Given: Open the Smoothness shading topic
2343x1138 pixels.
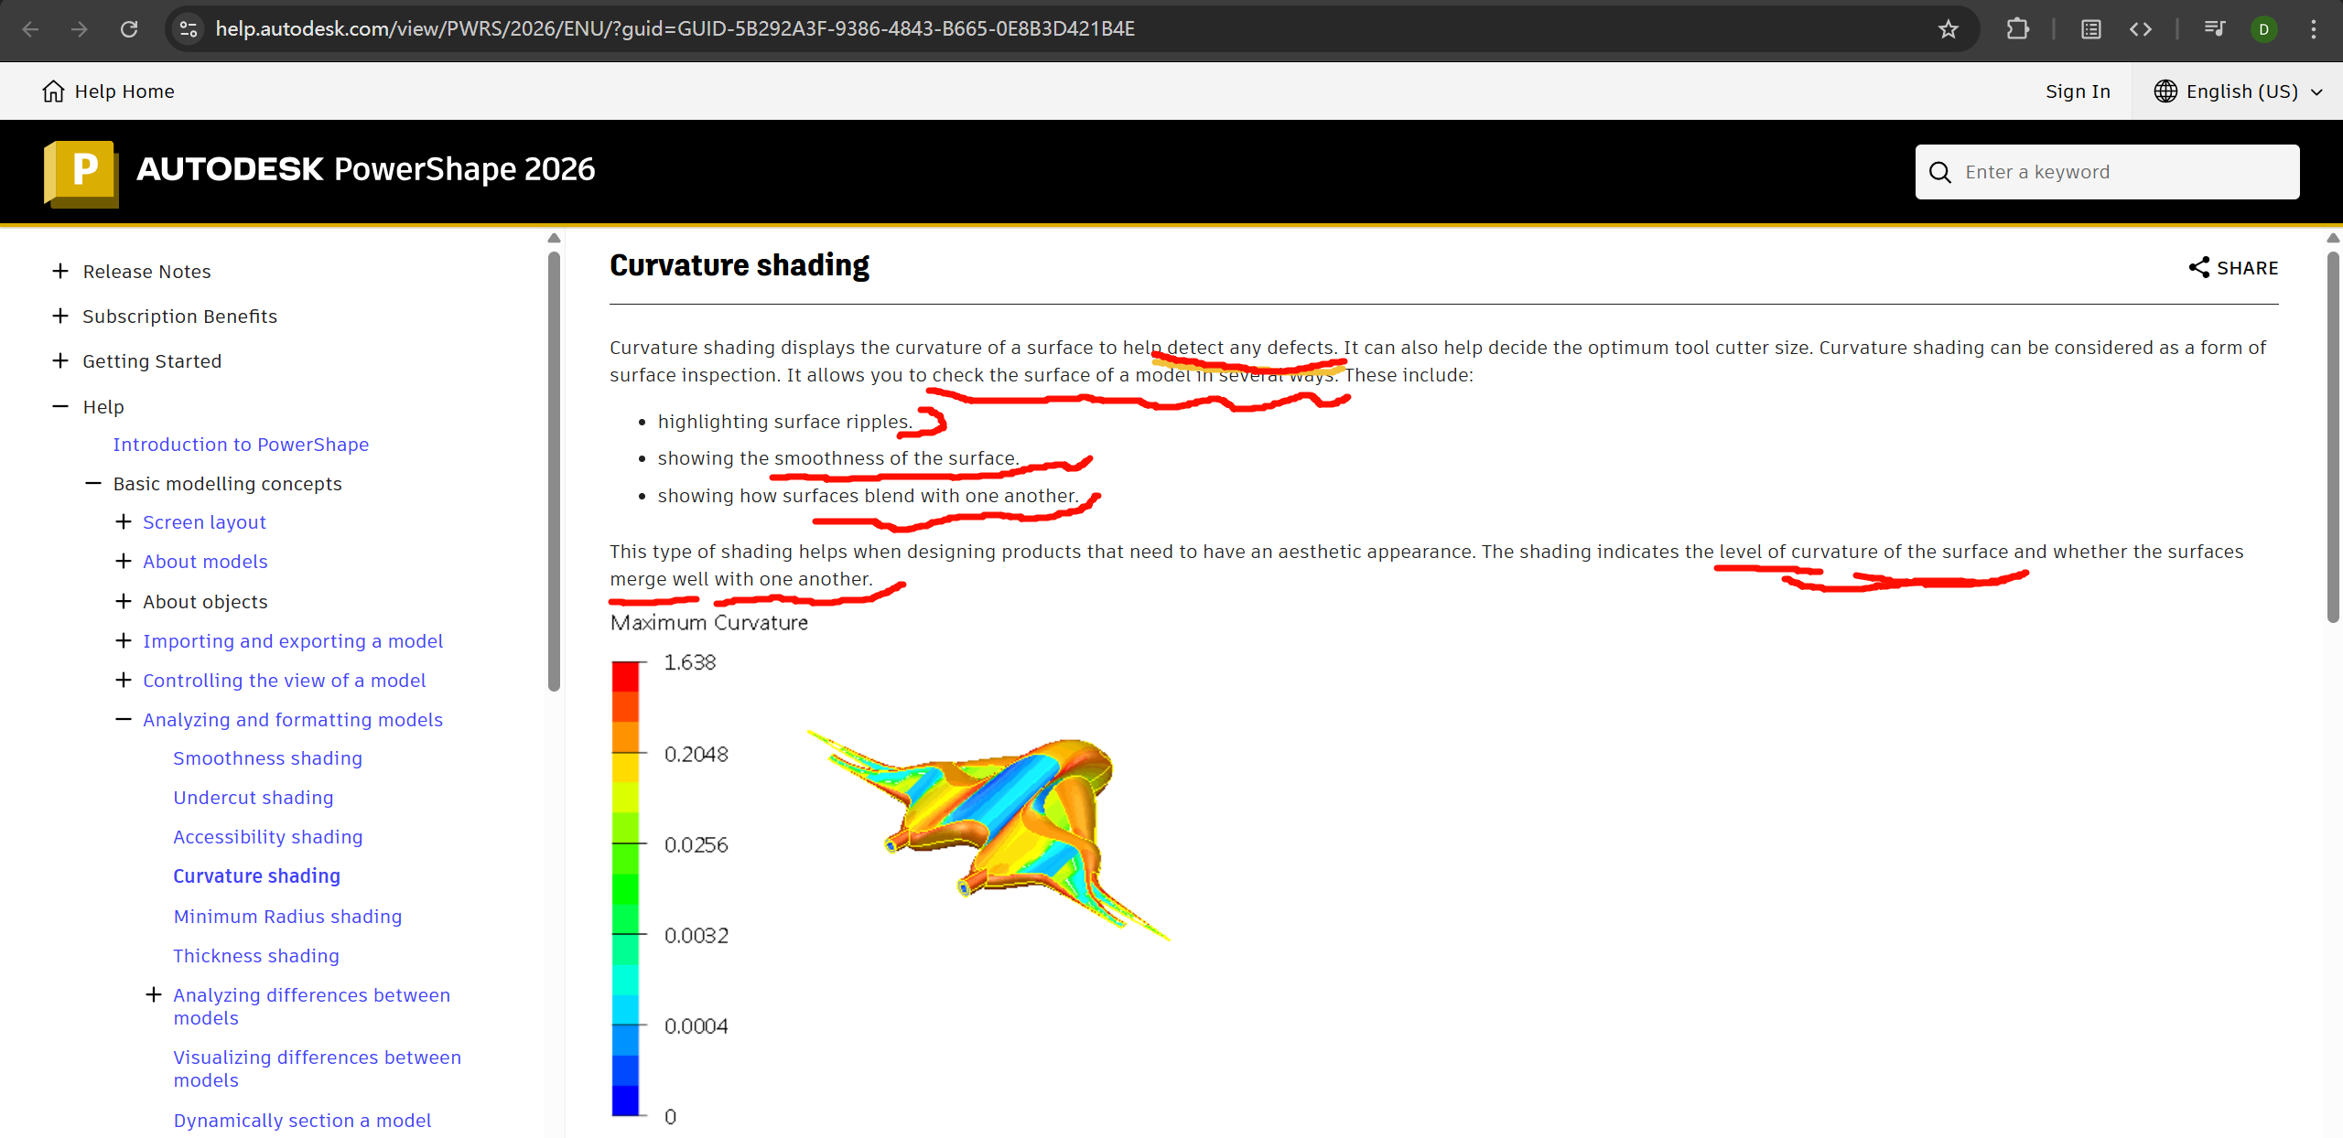Looking at the screenshot, I should click(267, 758).
